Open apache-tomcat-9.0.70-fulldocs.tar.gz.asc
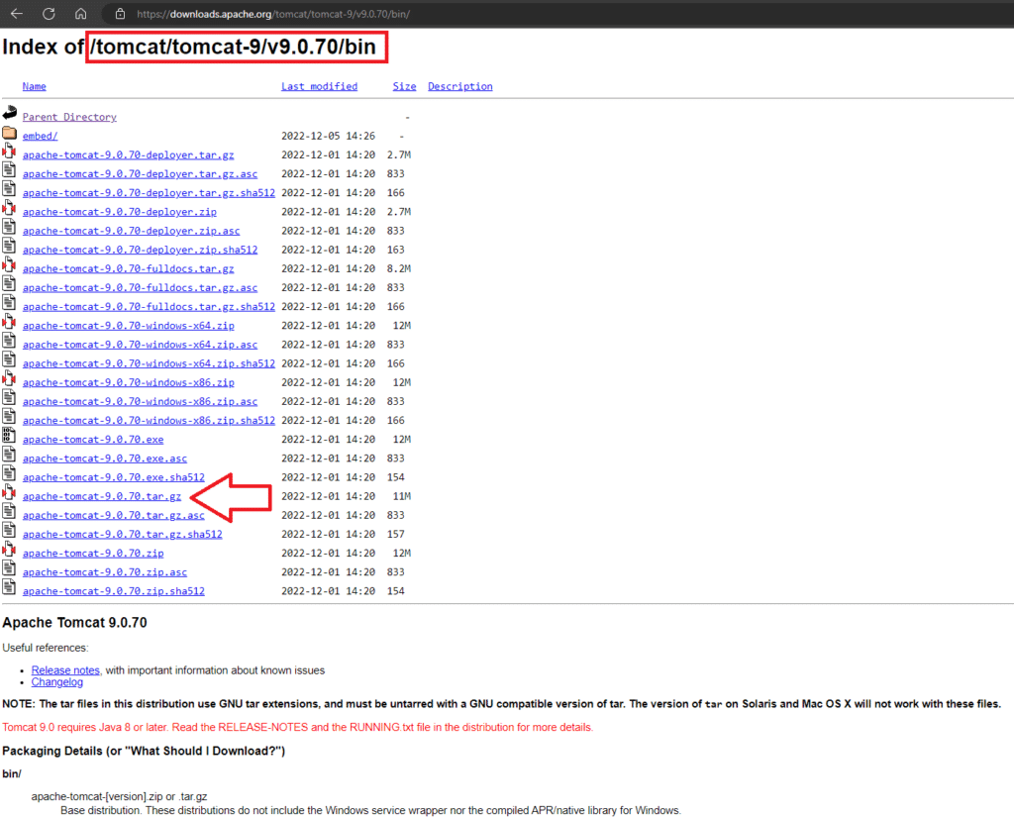1014x817 pixels. point(140,288)
